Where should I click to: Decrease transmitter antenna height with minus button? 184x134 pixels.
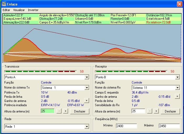click(60, 111)
